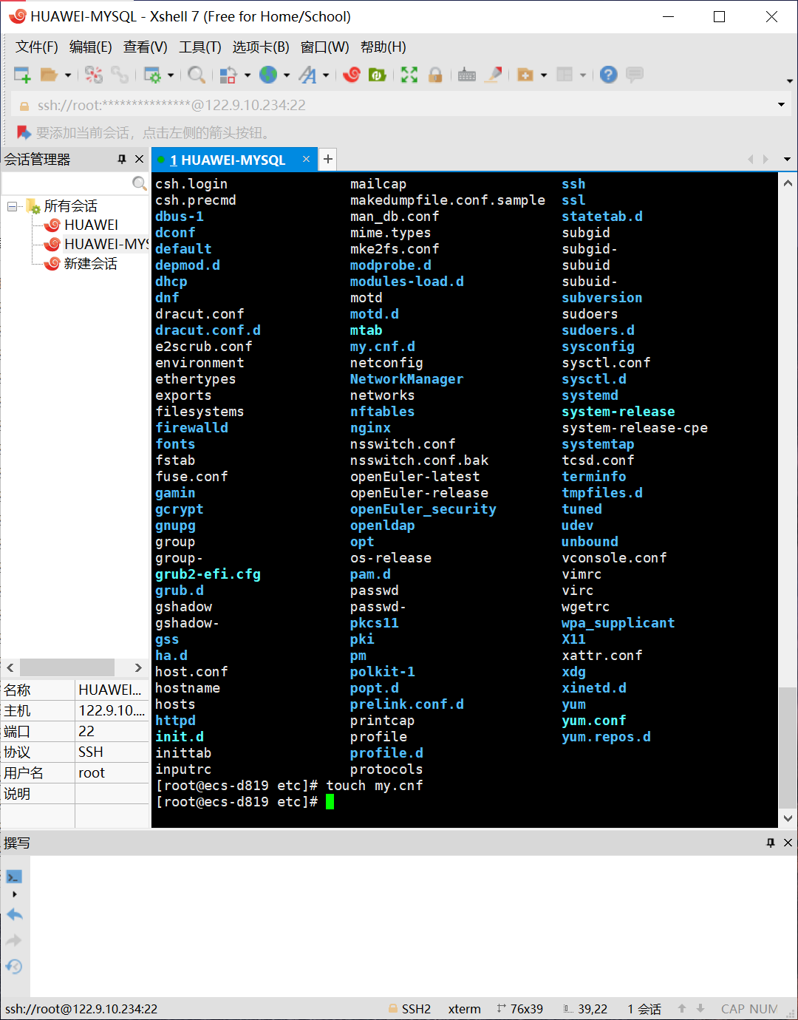Screen dimensions: 798x1020
Task: Expand the folder-plus icon dropdown arrow
Action: pyautogui.click(x=544, y=75)
